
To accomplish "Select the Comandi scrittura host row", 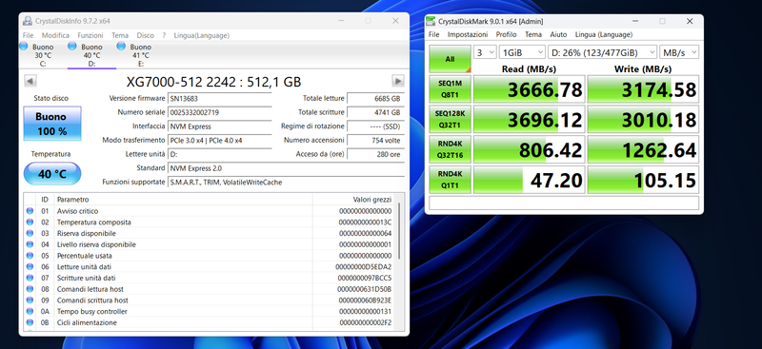I will pyautogui.click(x=210, y=301).
